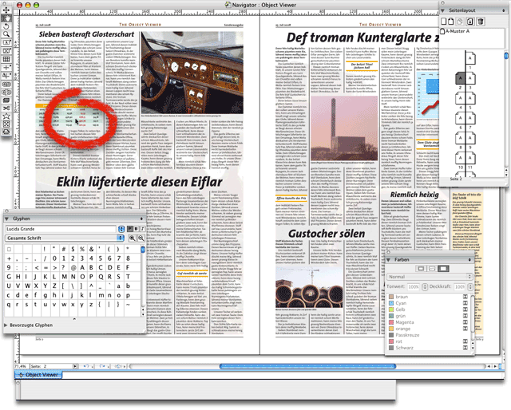Select the Link text boxes tool
This screenshot has height=410, width=511.
click(x=6, y=84)
